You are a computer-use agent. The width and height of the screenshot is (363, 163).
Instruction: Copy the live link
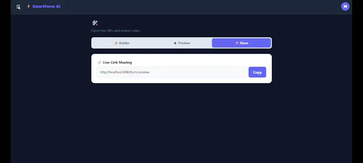tap(257, 72)
